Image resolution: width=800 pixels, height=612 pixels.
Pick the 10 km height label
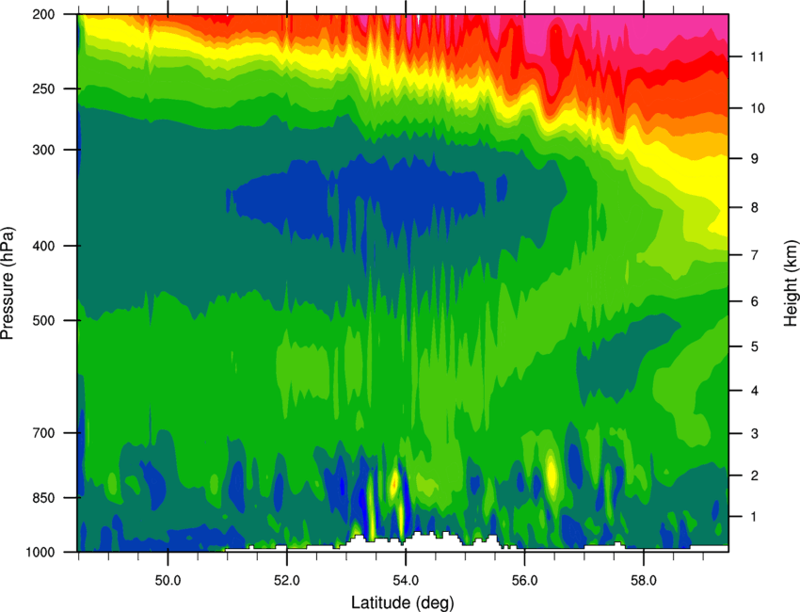[x=758, y=108]
